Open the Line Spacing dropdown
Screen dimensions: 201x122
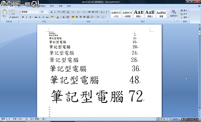coord(92,17)
